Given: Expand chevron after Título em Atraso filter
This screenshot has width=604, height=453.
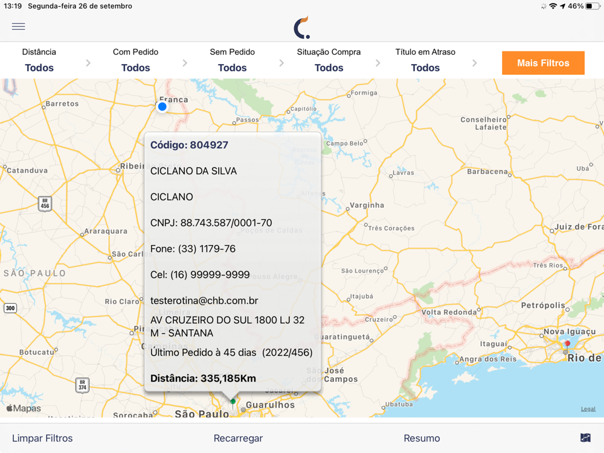Looking at the screenshot, I should pos(475,63).
